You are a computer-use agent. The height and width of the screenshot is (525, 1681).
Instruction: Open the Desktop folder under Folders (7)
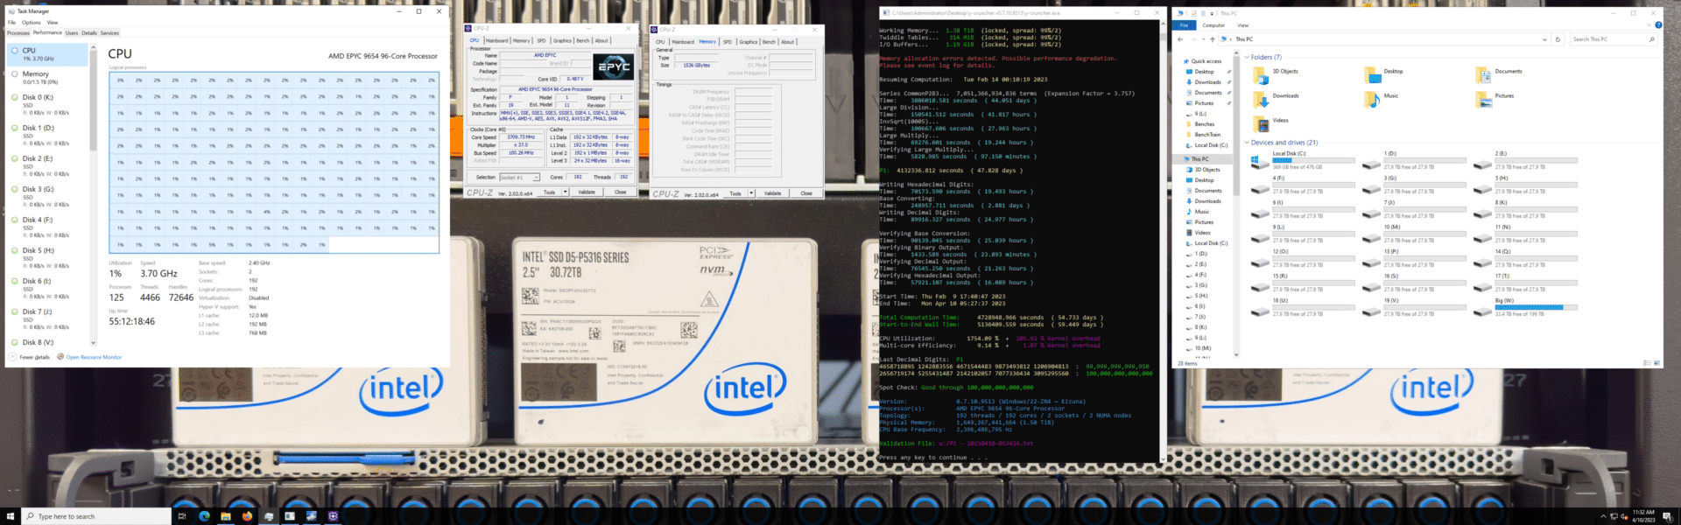1384,74
